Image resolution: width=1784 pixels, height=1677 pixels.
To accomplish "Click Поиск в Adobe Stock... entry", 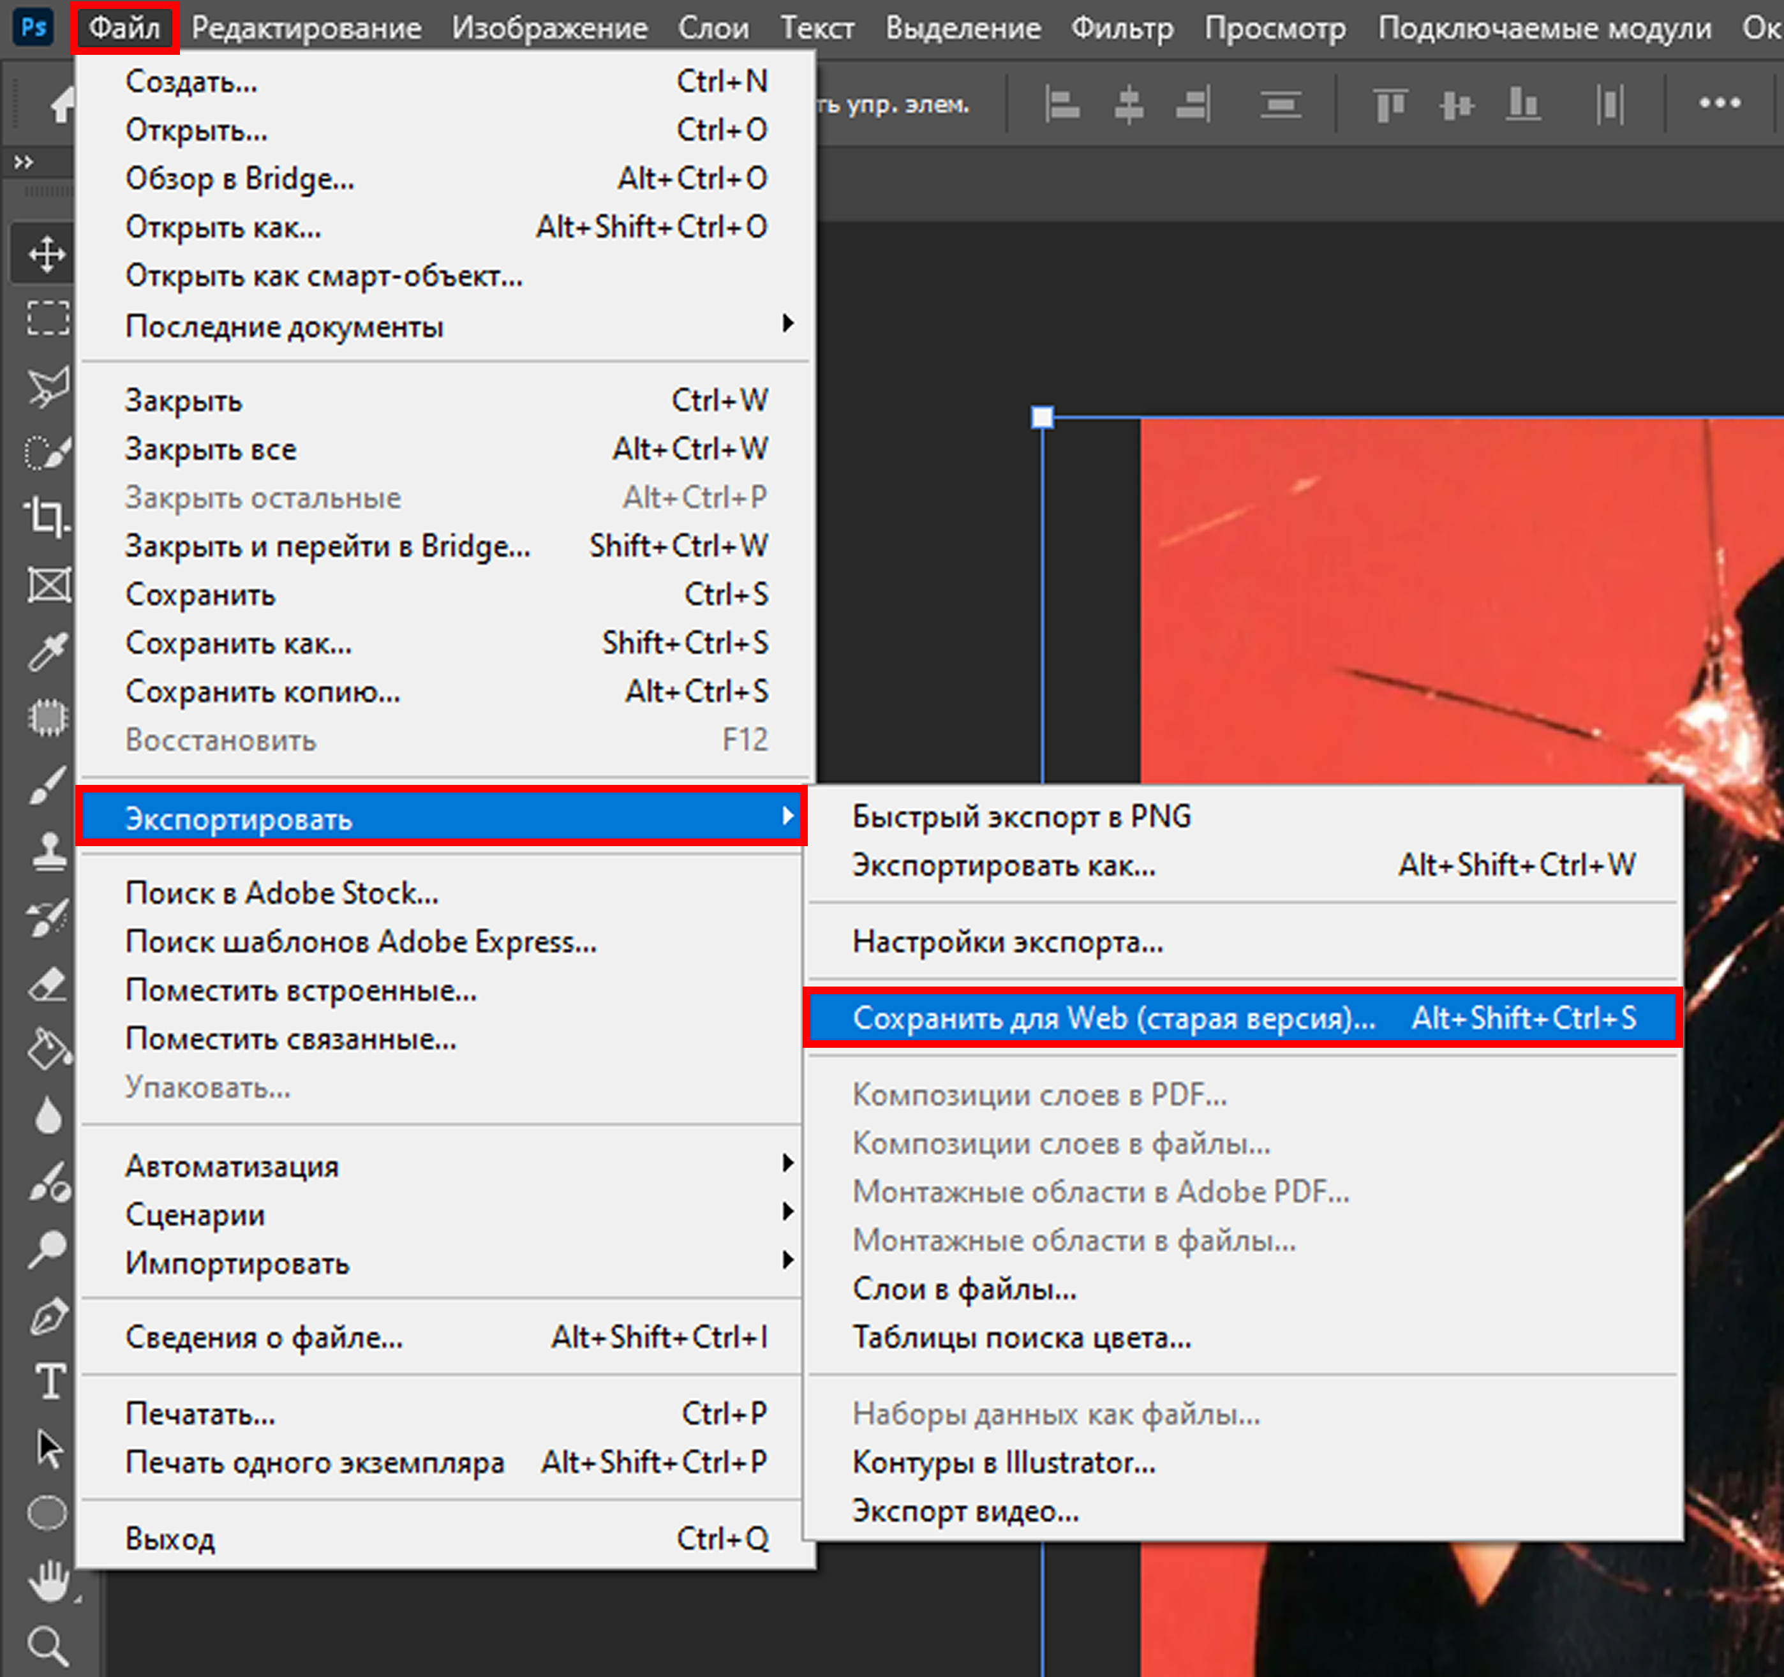I will pyautogui.click(x=441, y=893).
